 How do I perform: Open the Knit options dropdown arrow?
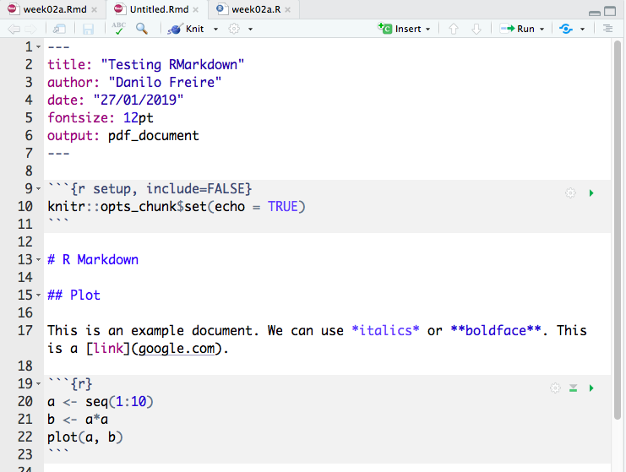215,29
